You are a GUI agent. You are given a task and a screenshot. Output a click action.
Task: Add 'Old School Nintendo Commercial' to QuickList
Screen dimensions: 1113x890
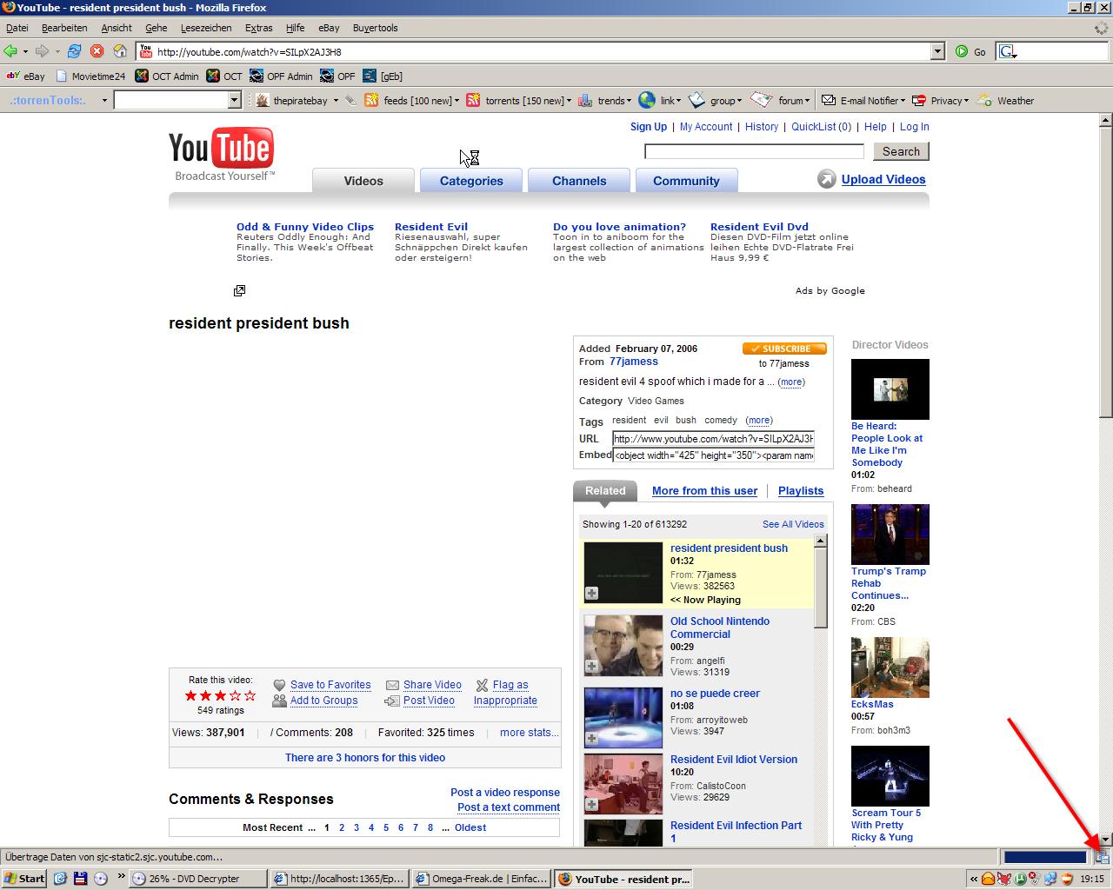click(591, 666)
